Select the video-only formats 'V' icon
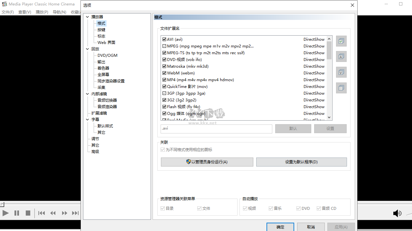The height and width of the screenshot is (231, 412). 341,72
